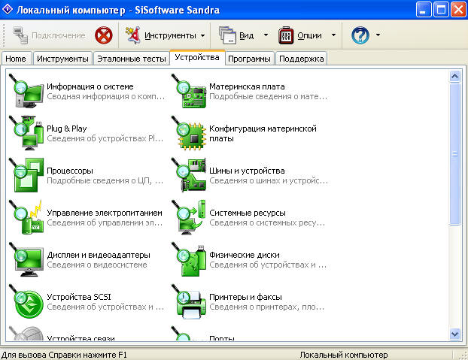The height and width of the screenshot is (360, 468).
Task: Open the Информация о системе module icon
Action: click(x=26, y=91)
